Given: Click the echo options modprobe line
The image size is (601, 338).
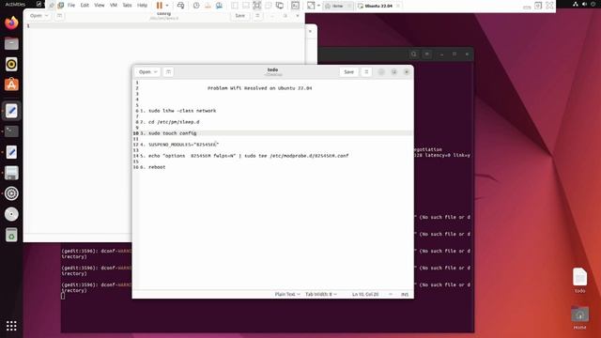Looking at the screenshot, I should point(248,156).
